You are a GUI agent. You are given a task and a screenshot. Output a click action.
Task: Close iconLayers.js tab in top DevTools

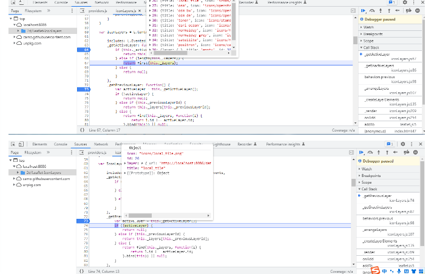(140, 11)
